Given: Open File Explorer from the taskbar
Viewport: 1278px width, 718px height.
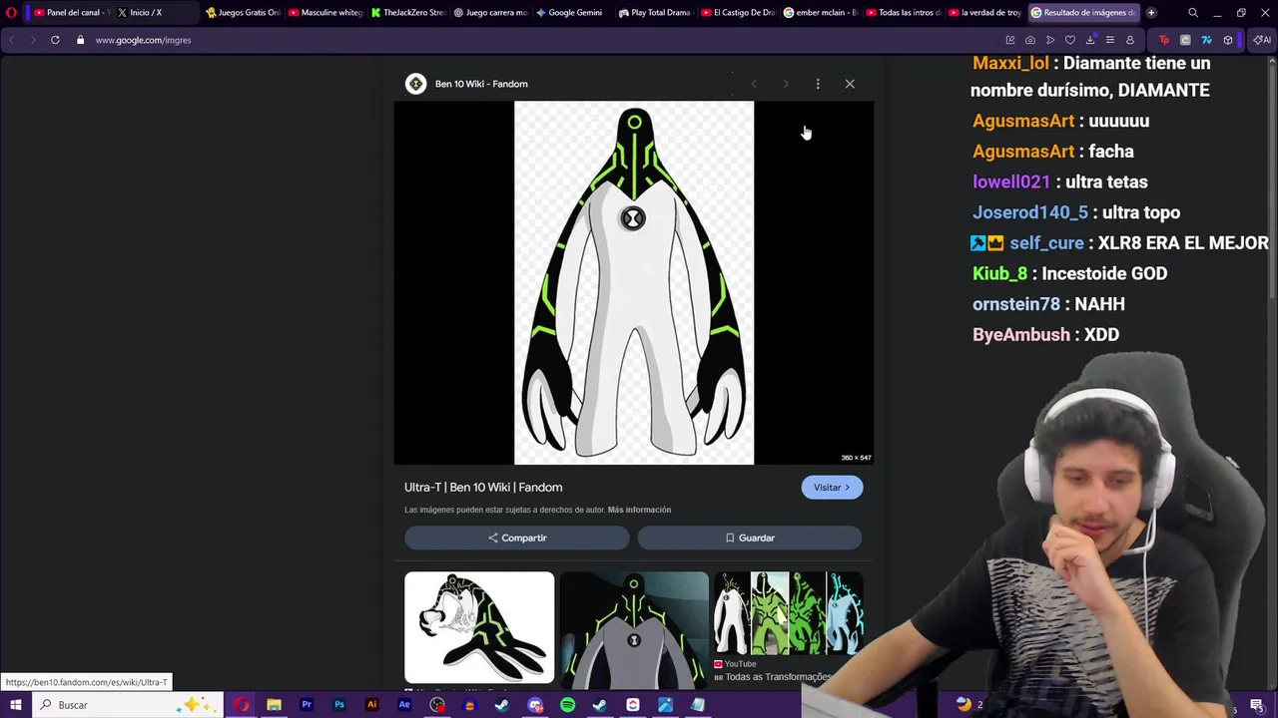Looking at the screenshot, I should click(274, 705).
